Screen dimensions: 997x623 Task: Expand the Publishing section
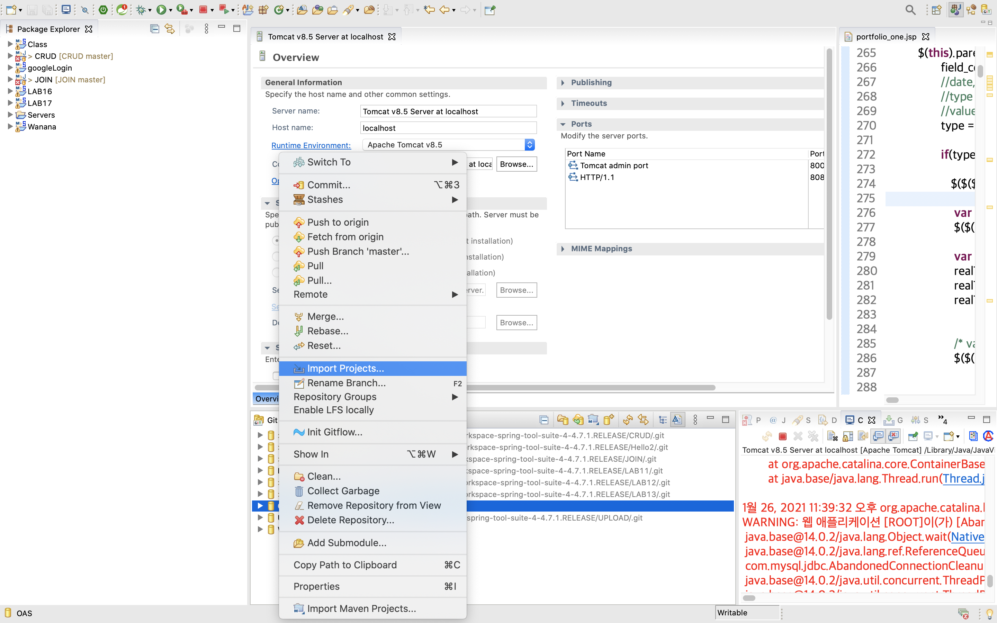point(563,82)
